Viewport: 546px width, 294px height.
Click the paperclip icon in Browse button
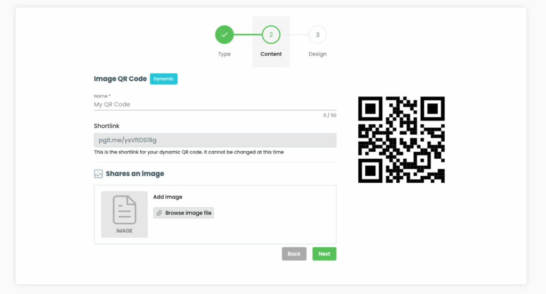[159, 213]
